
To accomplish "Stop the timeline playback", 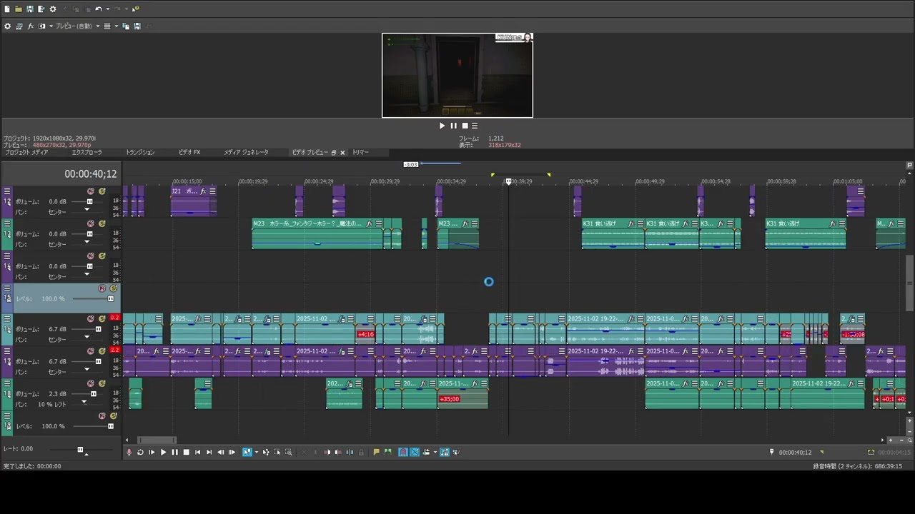I will (x=186, y=452).
